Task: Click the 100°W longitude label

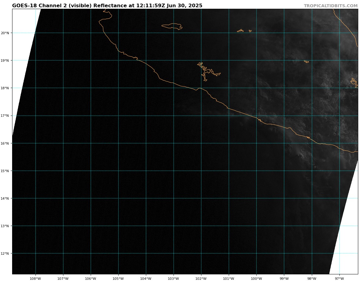Action: tap(256, 279)
